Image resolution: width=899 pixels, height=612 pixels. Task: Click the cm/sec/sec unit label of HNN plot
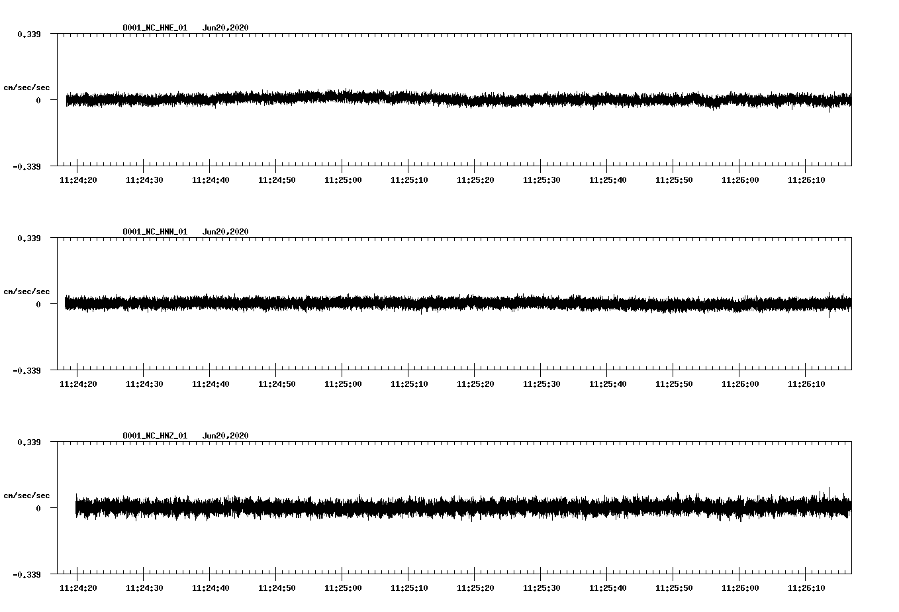pos(26,291)
